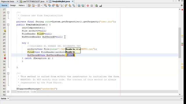Click the Comment toolbar icon

(x=97, y=5)
